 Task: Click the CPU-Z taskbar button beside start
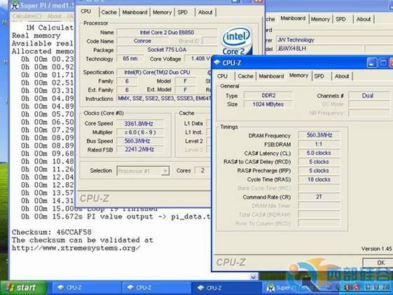(x=86, y=288)
